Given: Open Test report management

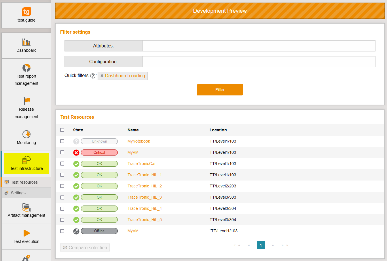Looking at the screenshot, I should (x=26, y=75).
